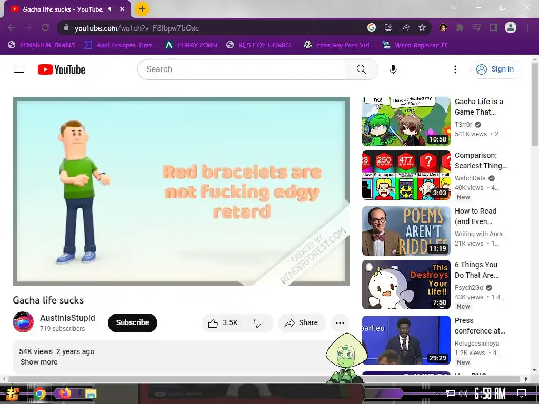Viewport: 539px width, 404px height.
Task: Click the face extension icon in toolbar
Action: tap(443, 27)
